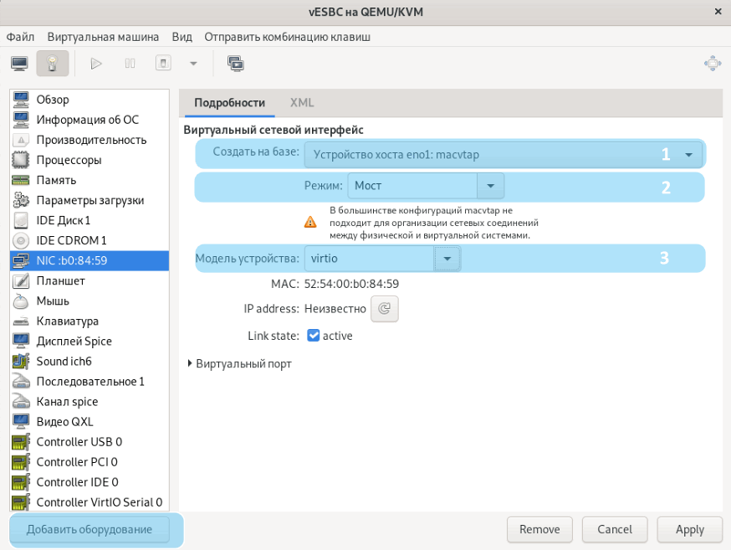Image resolution: width=731 pixels, height=550 pixels.
Task: Click the virtio device model text field
Action: coord(368,259)
